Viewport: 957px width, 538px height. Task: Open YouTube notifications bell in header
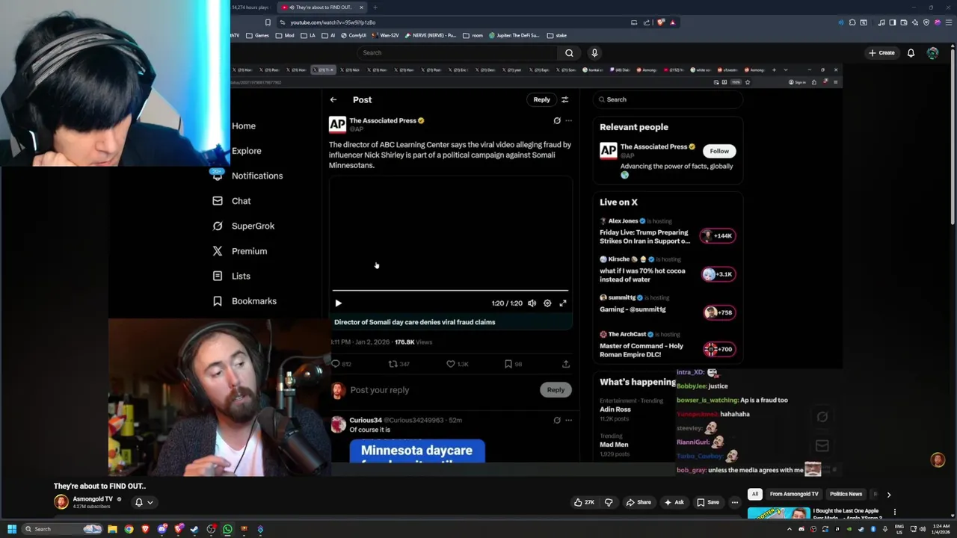tap(911, 53)
